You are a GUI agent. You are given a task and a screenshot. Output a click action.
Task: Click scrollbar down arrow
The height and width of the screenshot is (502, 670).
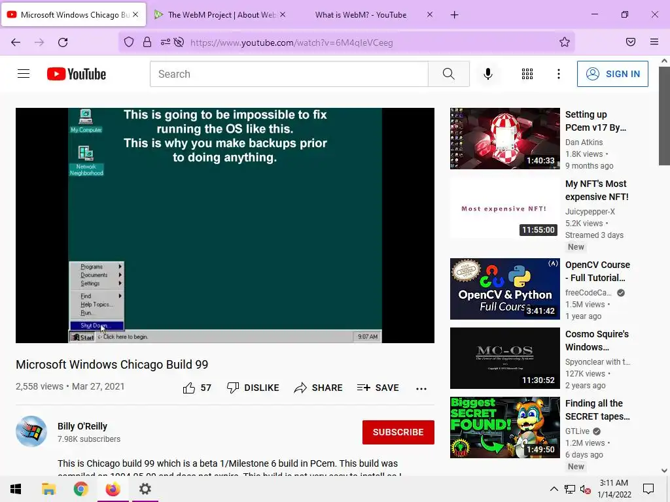click(664, 471)
